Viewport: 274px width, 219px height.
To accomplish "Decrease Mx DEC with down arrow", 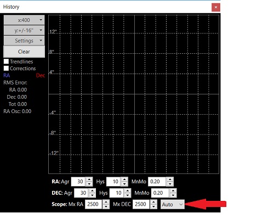I will [x=153, y=206].
